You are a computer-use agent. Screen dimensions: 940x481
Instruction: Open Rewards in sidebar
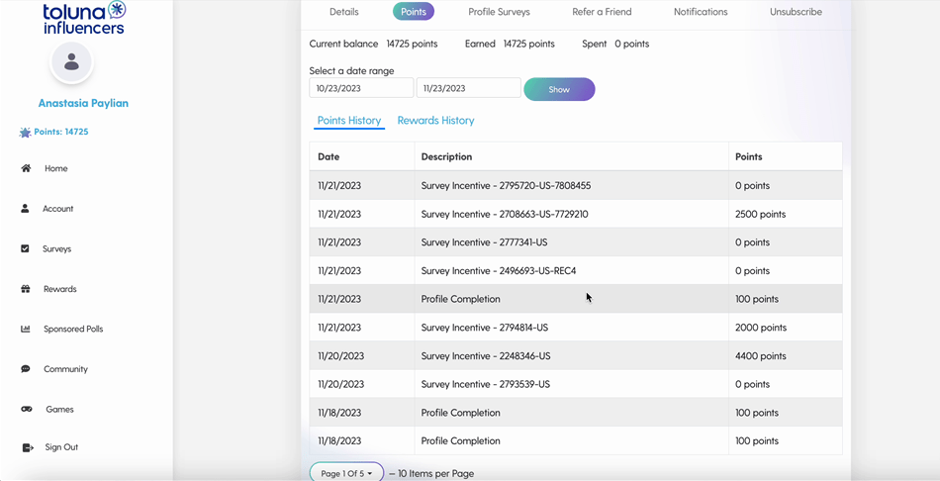[x=60, y=289]
